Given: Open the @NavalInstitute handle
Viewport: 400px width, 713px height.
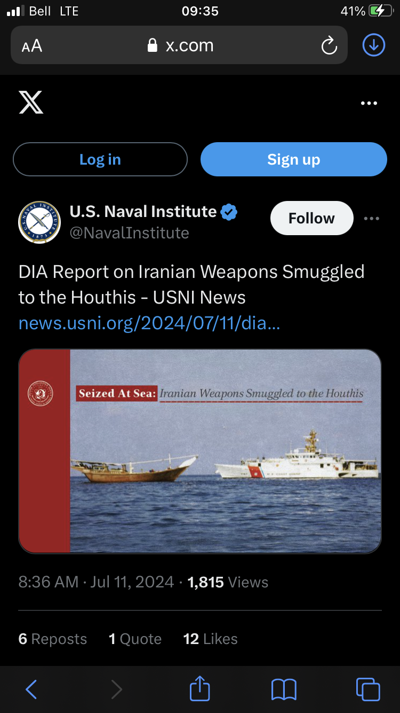Looking at the screenshot, I should click(130, 233).
